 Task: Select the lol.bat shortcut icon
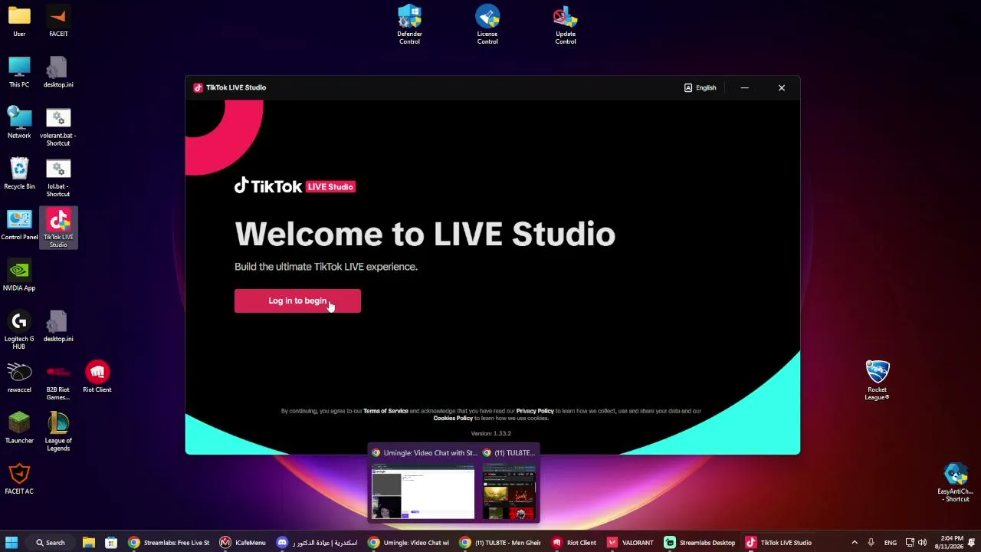58,177
